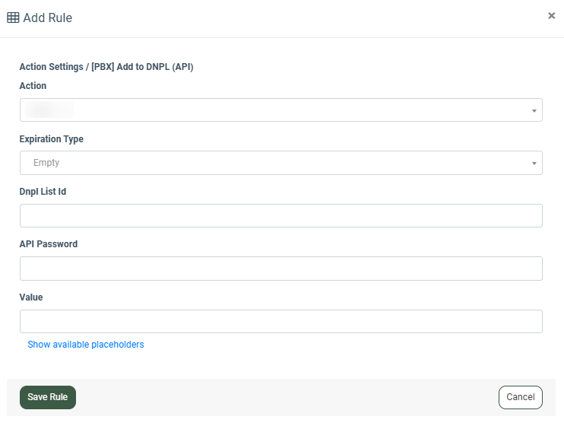This screenshot has width=564, height=426.
Task: Cancel the rule creation
Action: pyautogui.click(x=520, y=397)
